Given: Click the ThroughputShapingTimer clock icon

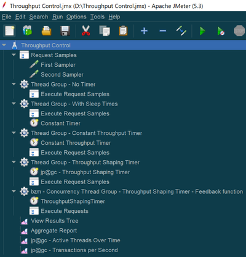Looking at the screenshot, I should pyautogui.click(x=34, y=201).
